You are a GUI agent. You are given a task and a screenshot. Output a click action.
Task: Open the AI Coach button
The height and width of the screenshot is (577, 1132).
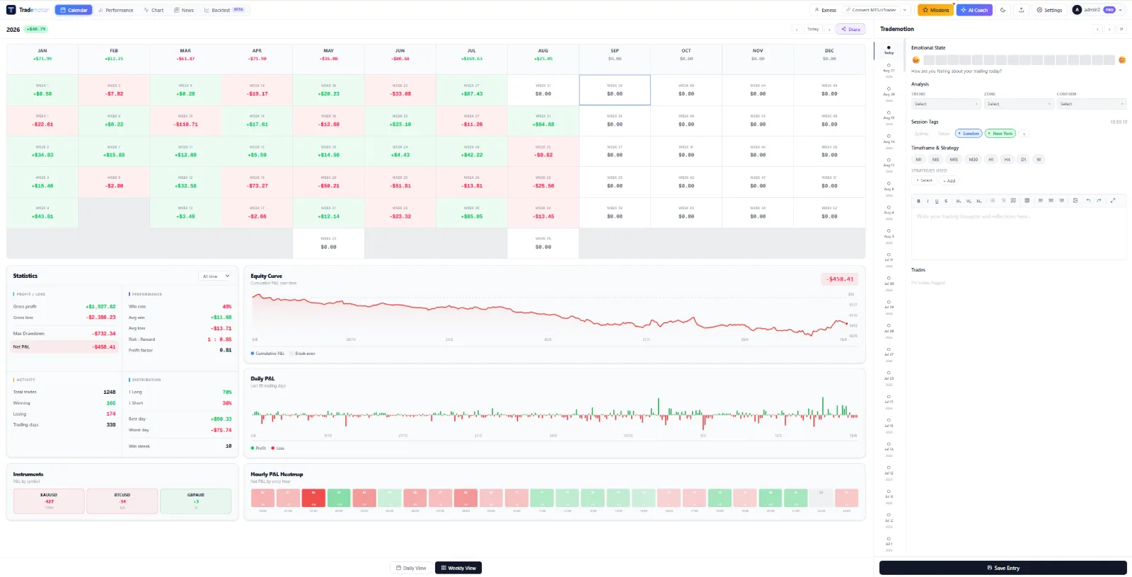click(975, 10)
